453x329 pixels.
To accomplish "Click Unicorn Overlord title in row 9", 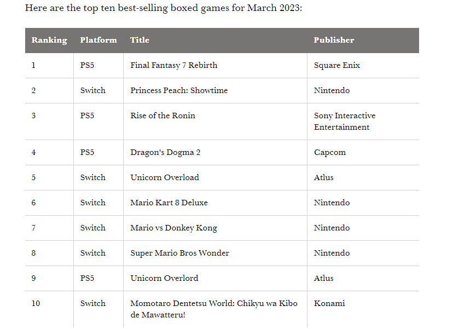I will point(164,279).
